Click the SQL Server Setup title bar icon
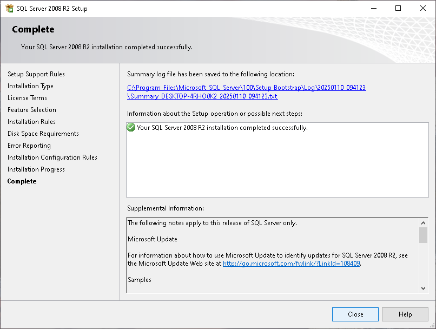436x329 pixels. [x=9, y=8]
